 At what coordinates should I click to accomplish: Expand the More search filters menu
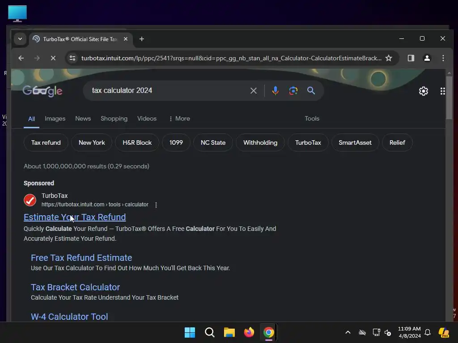(180, 118)
